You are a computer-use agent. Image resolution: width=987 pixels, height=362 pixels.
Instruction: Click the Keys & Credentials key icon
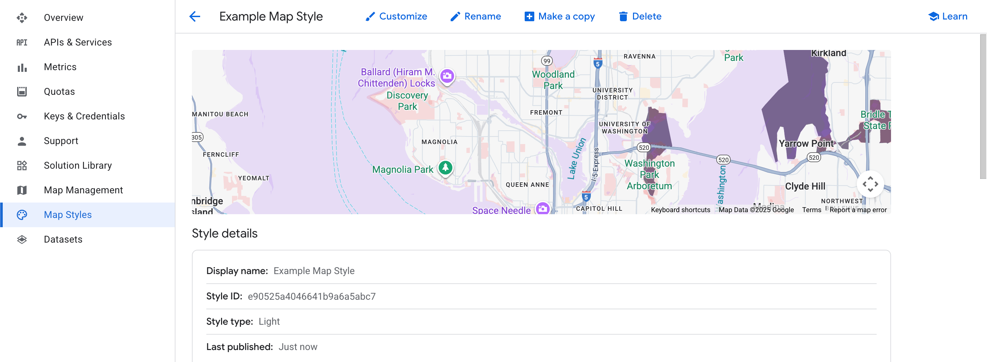[22, 116]
